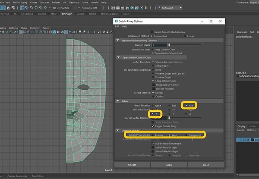Collapse Exponential Smoothing Controls section

point(117,40)
